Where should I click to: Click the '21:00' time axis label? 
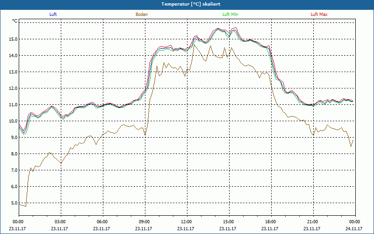point(313,222)
